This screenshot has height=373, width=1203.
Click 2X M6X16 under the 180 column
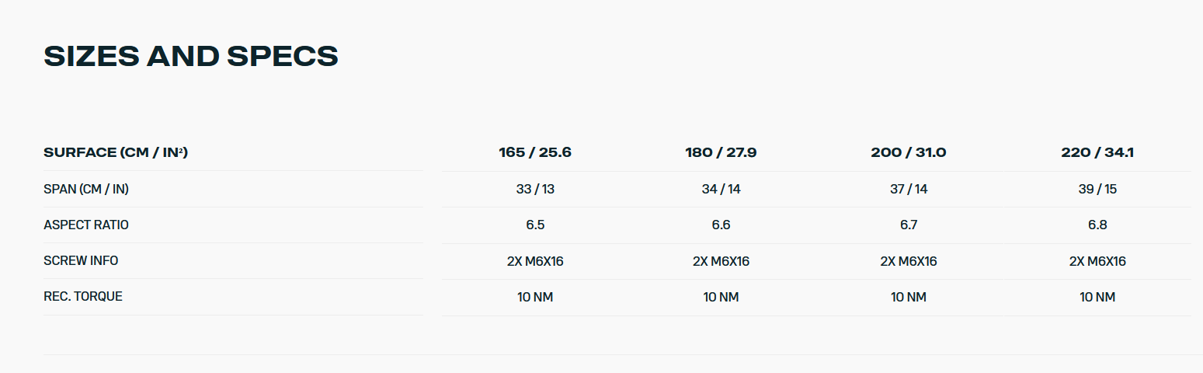point(721,261)
